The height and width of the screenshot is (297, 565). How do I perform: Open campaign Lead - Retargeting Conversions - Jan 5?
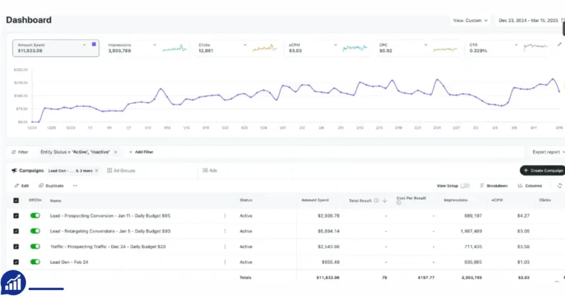pyautogui.click(x=110, y=231)
